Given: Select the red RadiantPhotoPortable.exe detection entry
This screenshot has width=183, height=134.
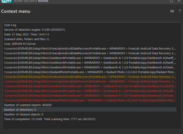Looking at the screenshot, I should 90,100.
